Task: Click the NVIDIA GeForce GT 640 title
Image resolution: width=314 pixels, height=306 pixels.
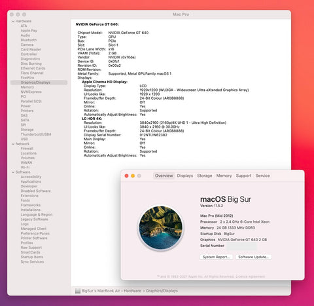Action: pos(97,24)
